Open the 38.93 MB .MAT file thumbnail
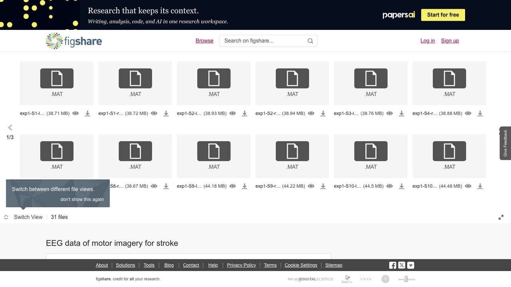 click(214, 83)
